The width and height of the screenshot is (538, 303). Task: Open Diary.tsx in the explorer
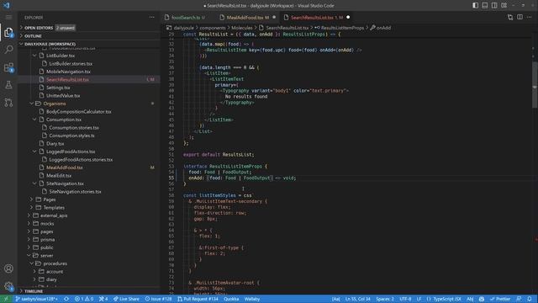[x=55, y=144]
